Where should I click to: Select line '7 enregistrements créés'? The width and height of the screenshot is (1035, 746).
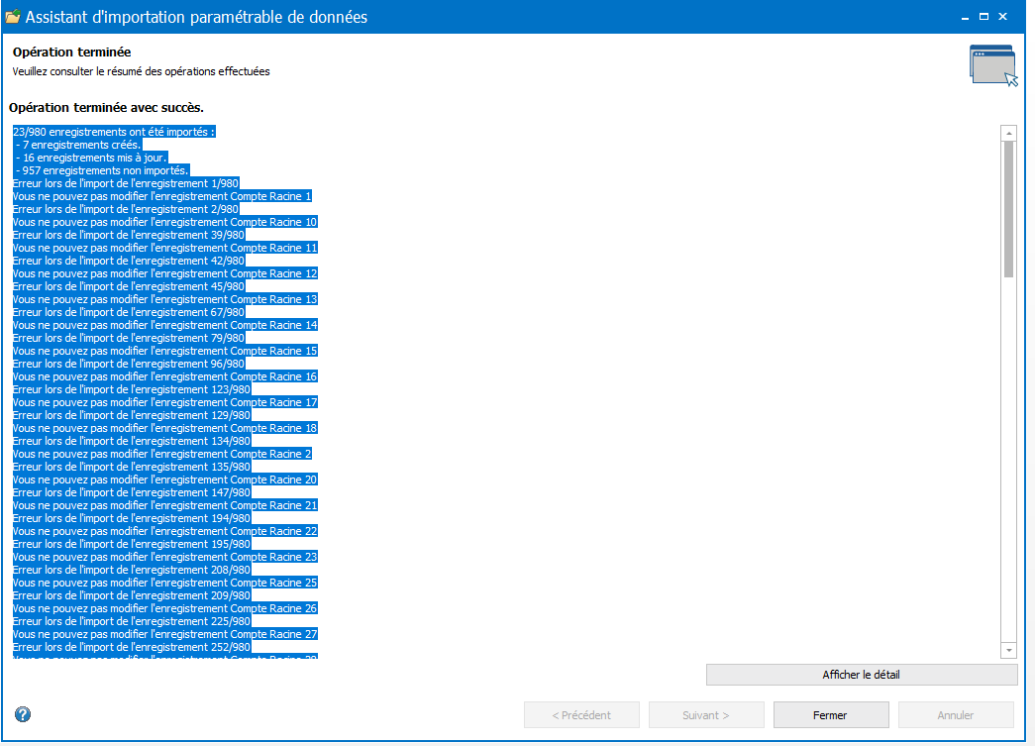tap(78, 145)
